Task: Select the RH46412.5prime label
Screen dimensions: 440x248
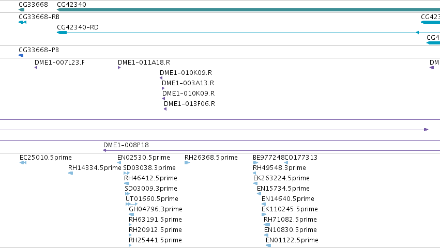Action: (x=150, y=178)
